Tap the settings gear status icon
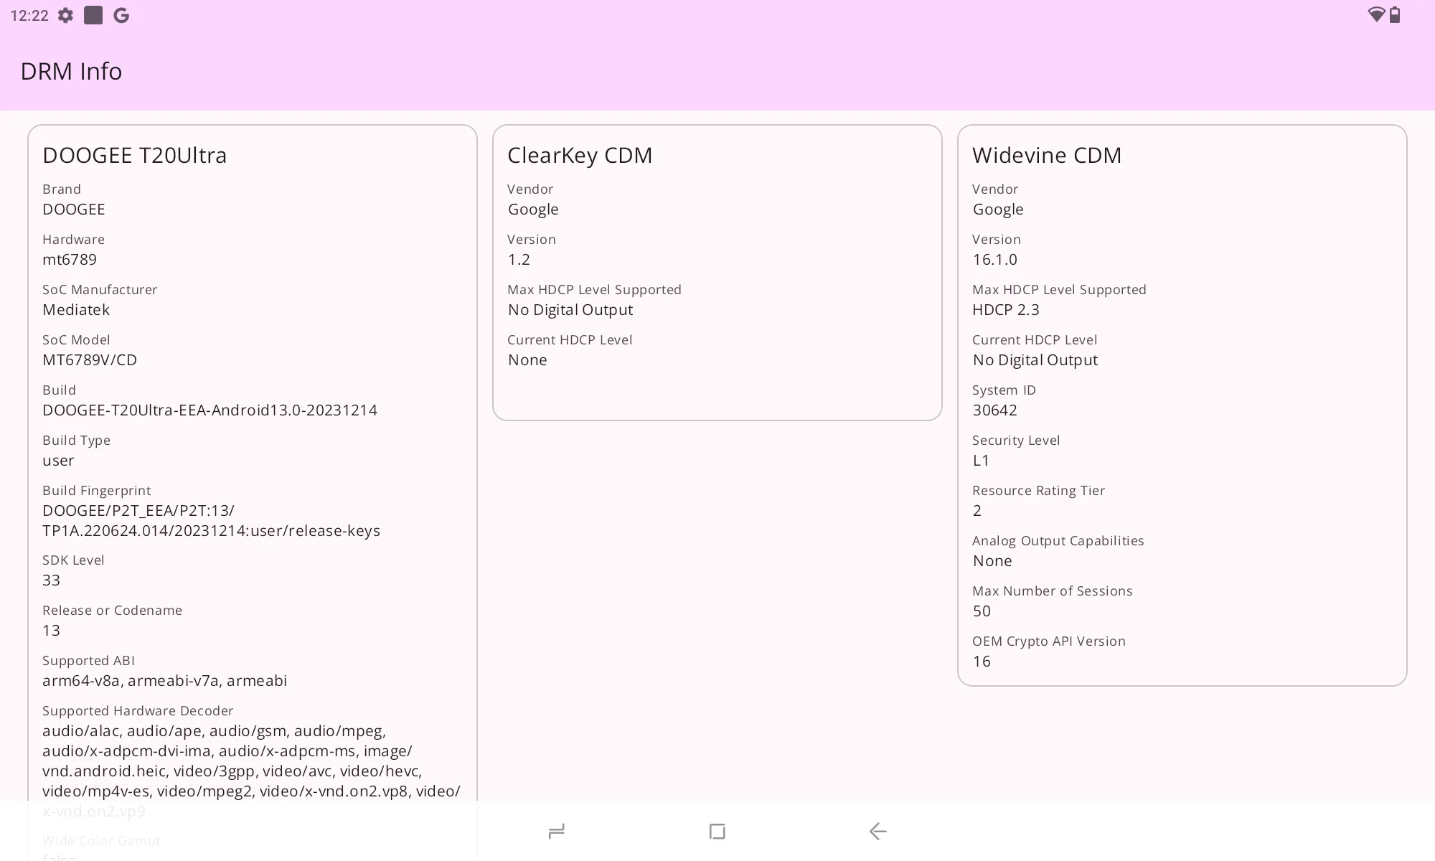Image resolution: width=1435 pixels, height=861 pixels. (x=65, y=15)
